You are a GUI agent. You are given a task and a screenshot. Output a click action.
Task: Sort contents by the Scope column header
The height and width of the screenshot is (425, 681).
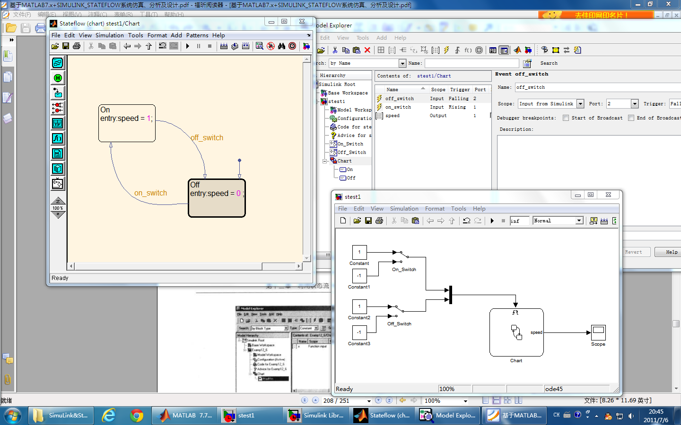(x=438, y=89)
